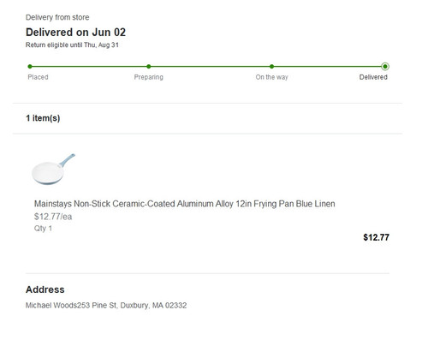This screenshot has height=346, width=428.
Task: Click the Preparing label under tracker
Action: coord(149,77)
